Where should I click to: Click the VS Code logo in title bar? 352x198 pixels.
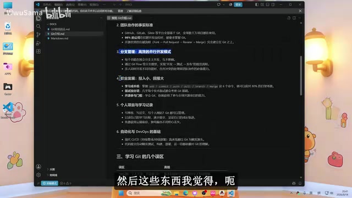click(x=37, y=4)
